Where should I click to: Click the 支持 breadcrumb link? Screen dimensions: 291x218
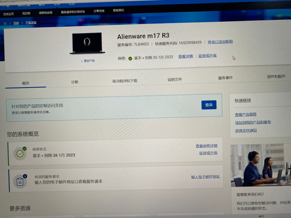[x=16, y=23]
